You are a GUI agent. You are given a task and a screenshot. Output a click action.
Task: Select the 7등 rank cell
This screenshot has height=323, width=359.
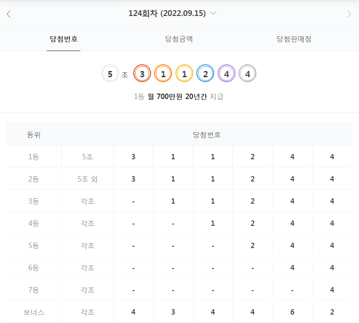pos(34,290)
